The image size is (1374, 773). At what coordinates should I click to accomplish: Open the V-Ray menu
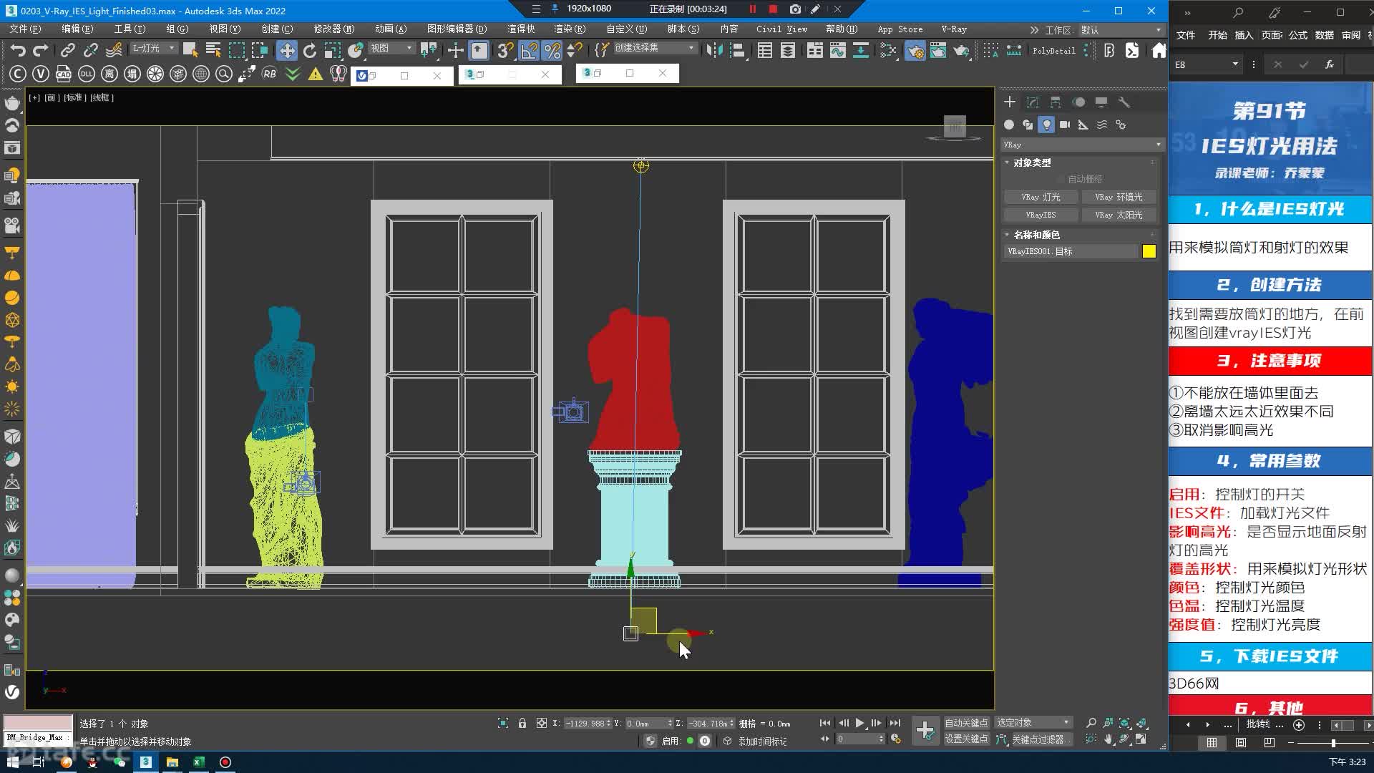[x=954, y=29]
